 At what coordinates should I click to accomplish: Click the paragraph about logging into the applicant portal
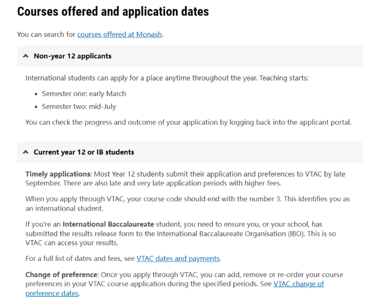(x=188, y=122)
